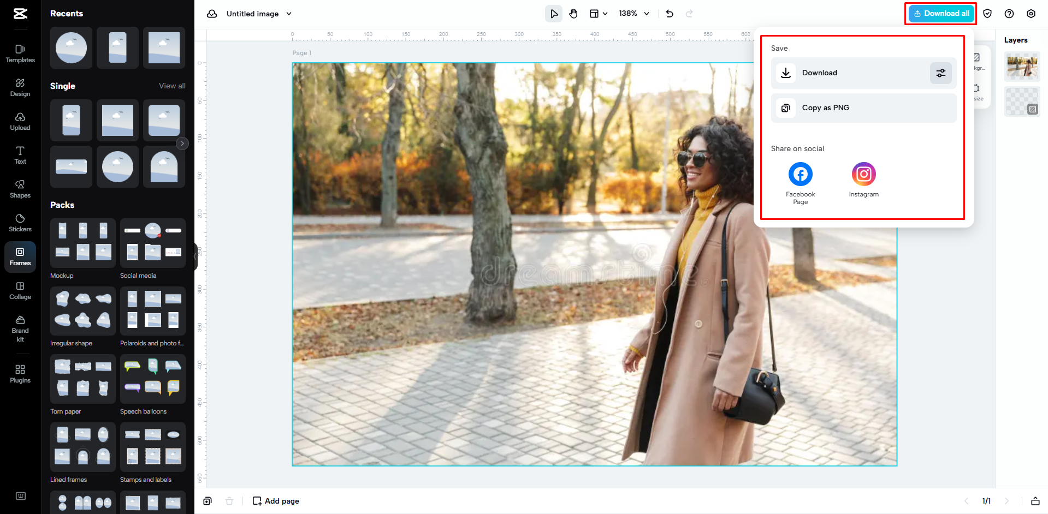Select the photo layer thumbnail in Layers
The width and height of the screenshot is (1048, 514).
coord(1022,67)
